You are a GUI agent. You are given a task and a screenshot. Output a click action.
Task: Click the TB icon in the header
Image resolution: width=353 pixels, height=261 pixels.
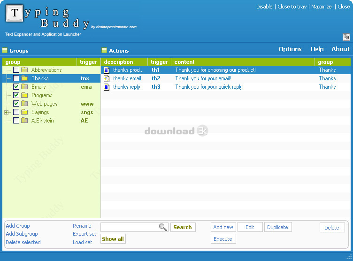coord(346,37)
